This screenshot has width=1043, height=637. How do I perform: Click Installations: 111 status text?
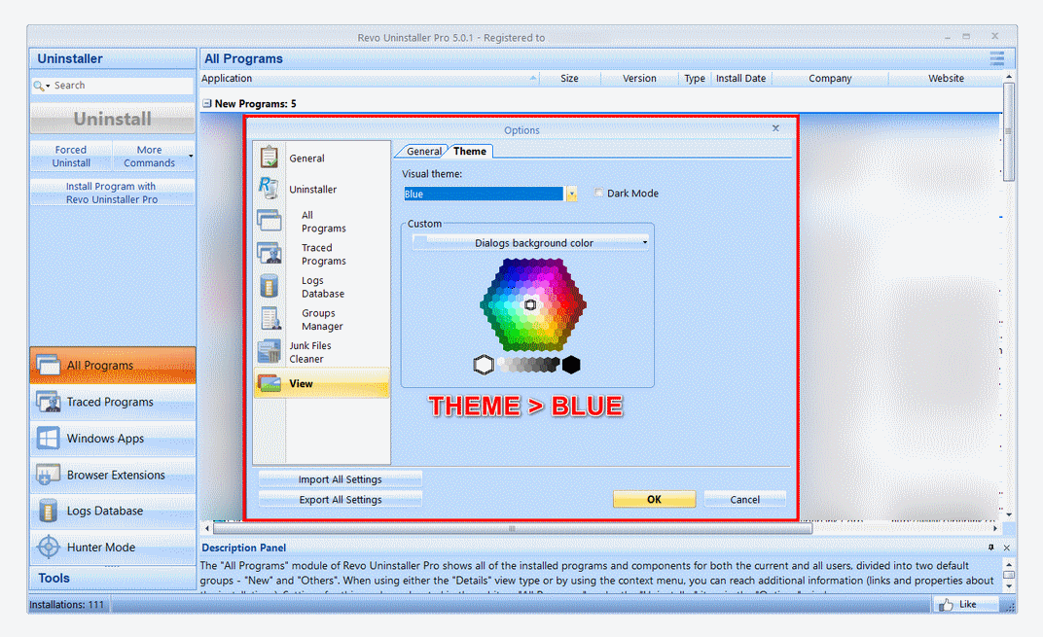(x=66, y=604)
